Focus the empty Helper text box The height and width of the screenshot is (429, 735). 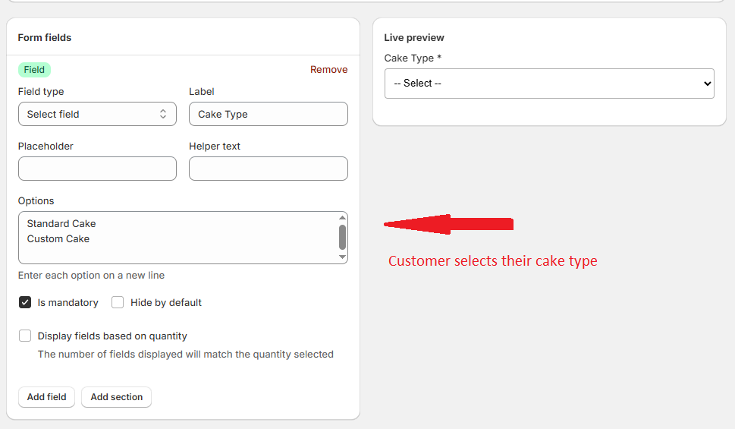tap(268, 169)
